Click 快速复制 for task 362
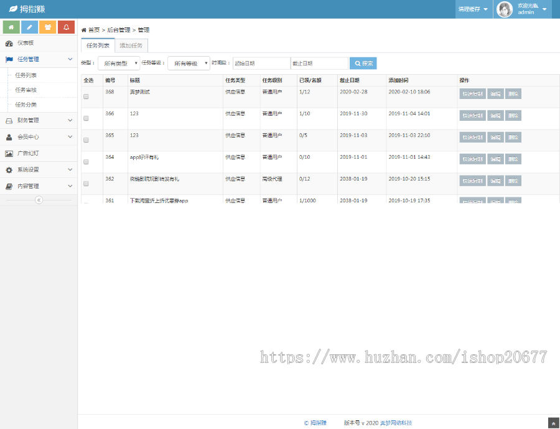 (x=472, y=181)
